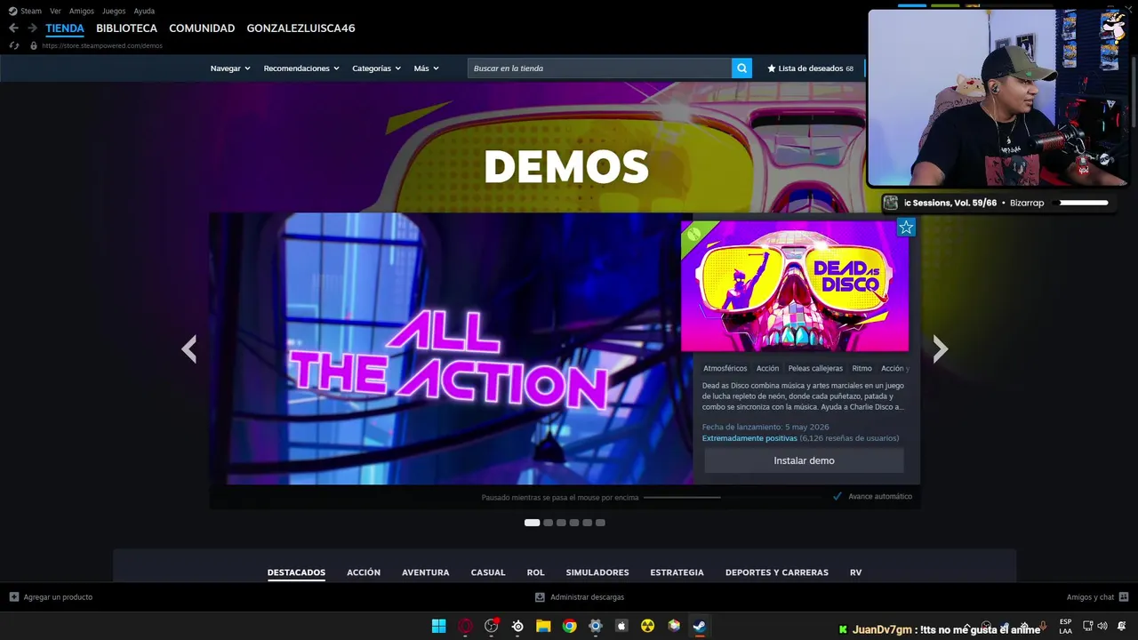Viewport: 1138px width, 640px height.
Task: Open the Dead as Disco thumbnail
Action: (x=795, y=286)
